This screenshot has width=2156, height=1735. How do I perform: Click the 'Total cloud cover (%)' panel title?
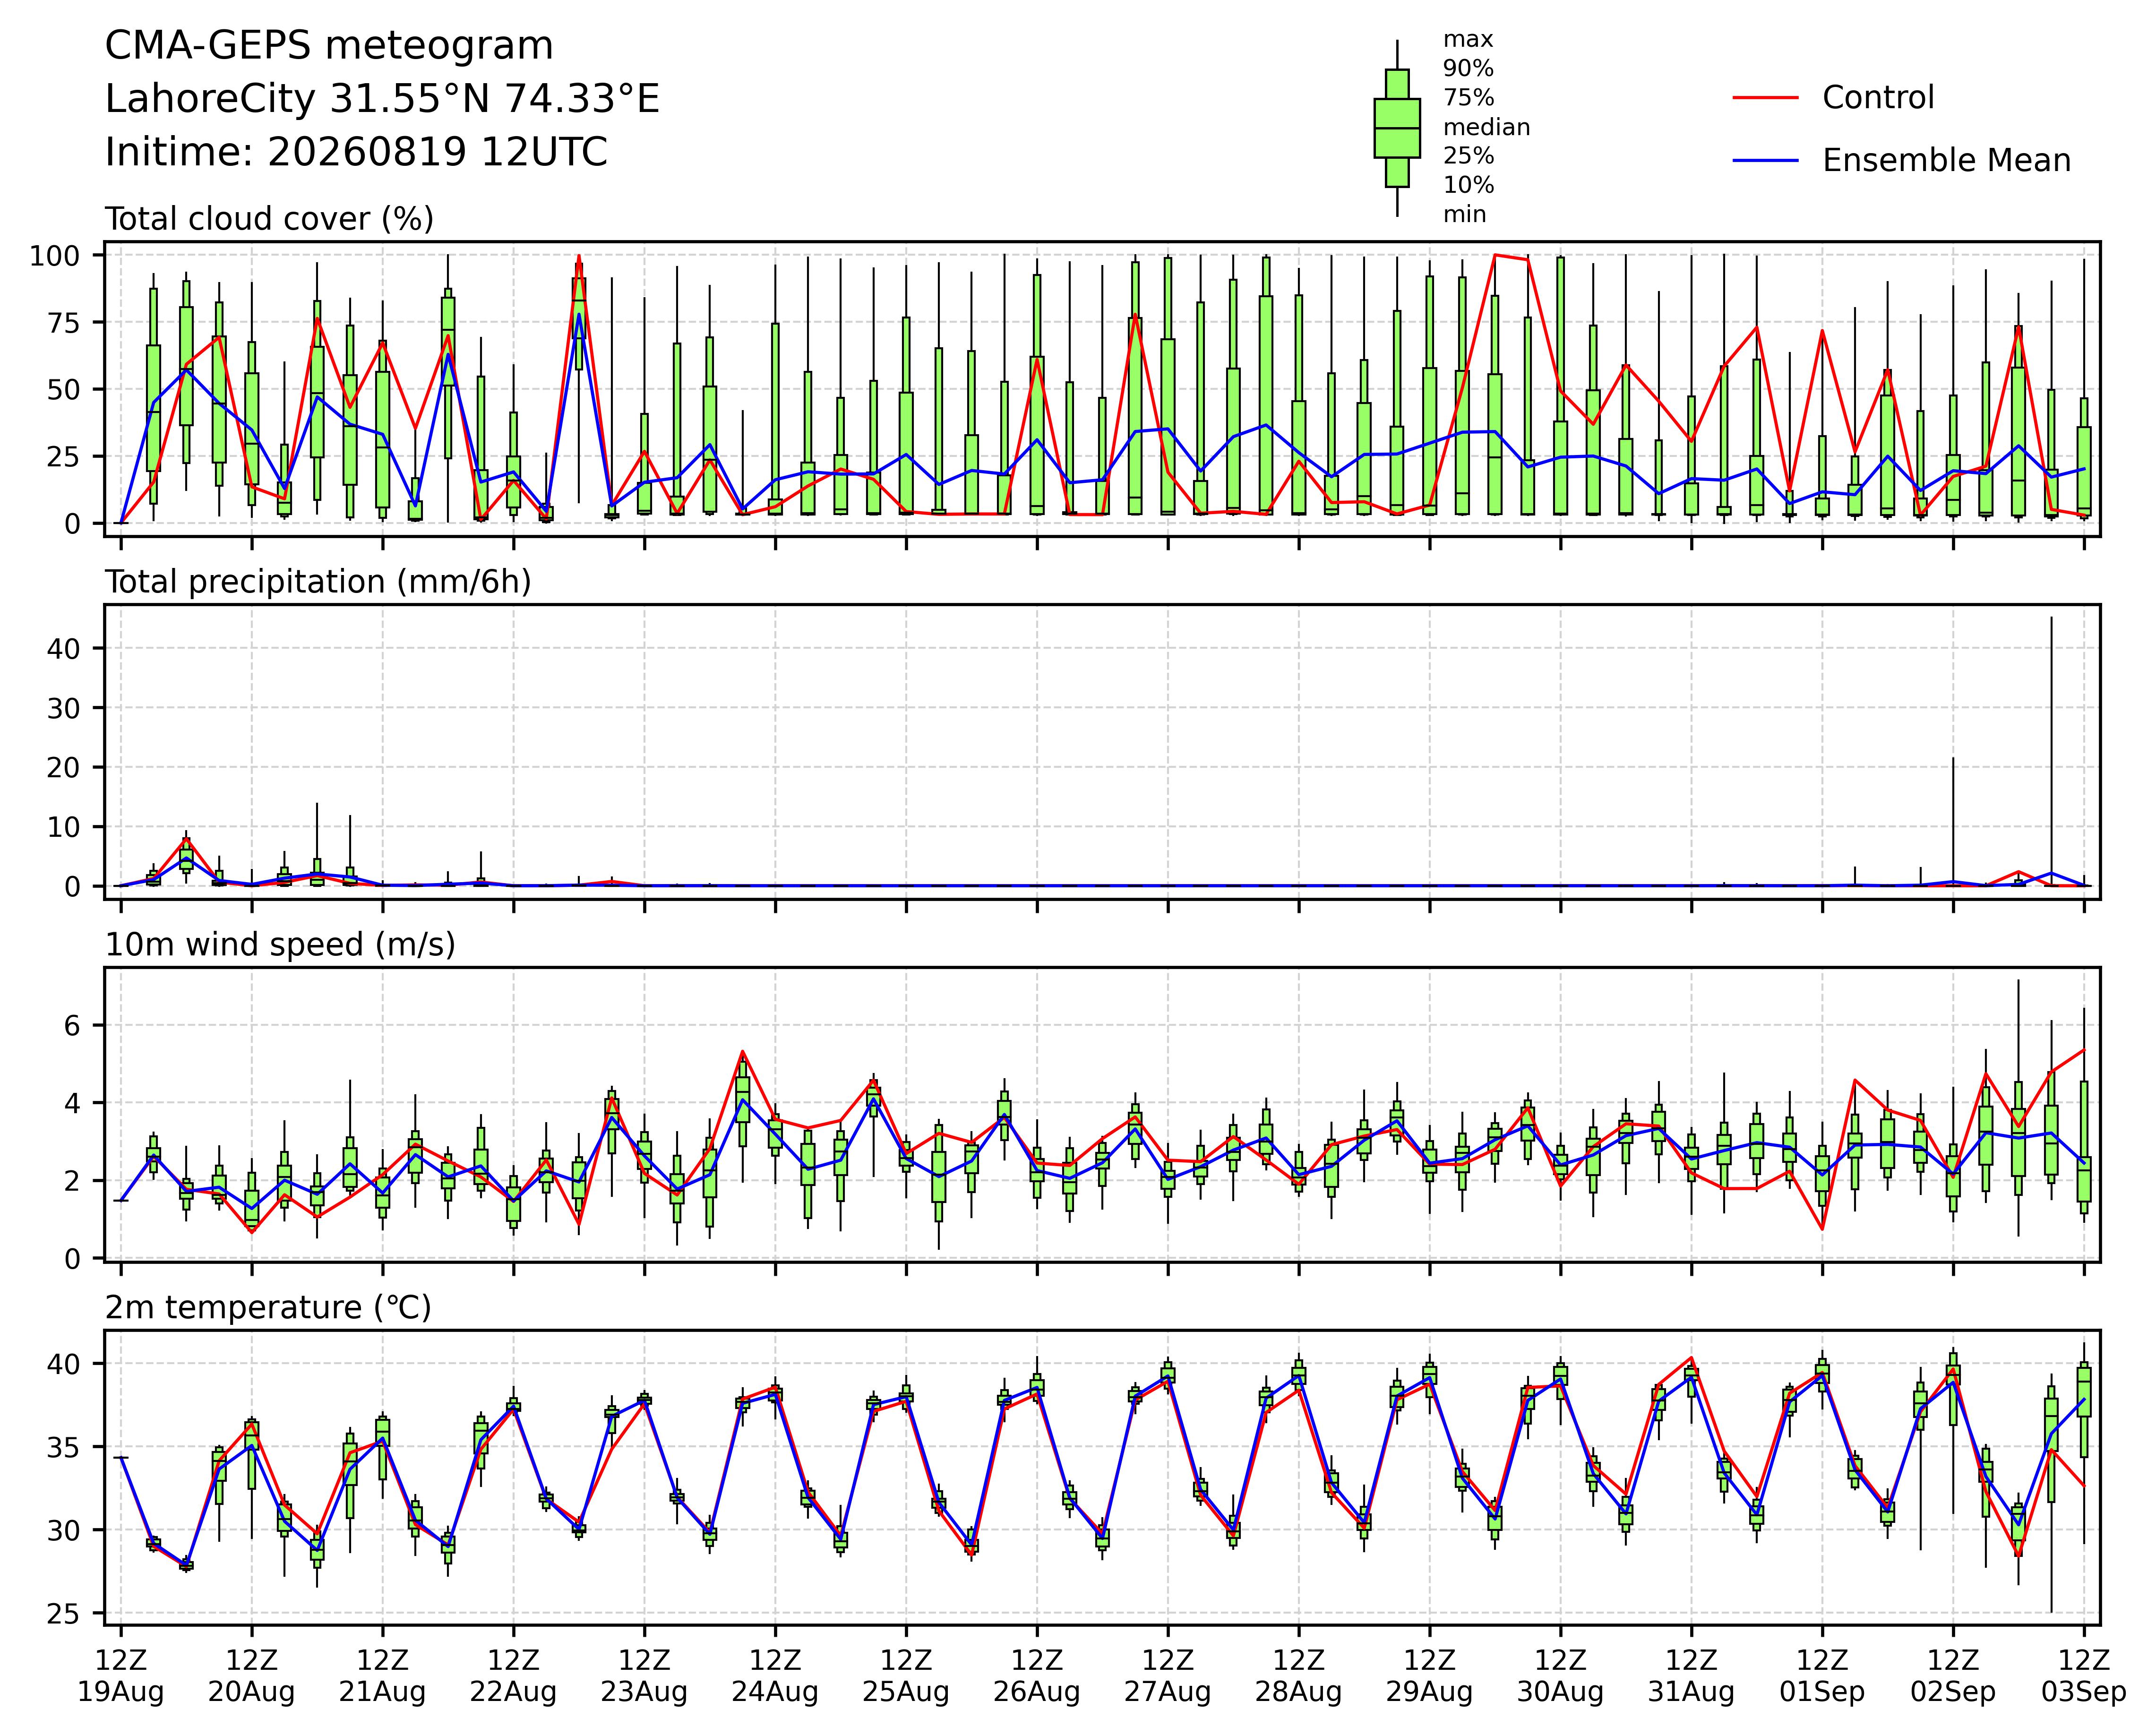(x=270, y=219)
